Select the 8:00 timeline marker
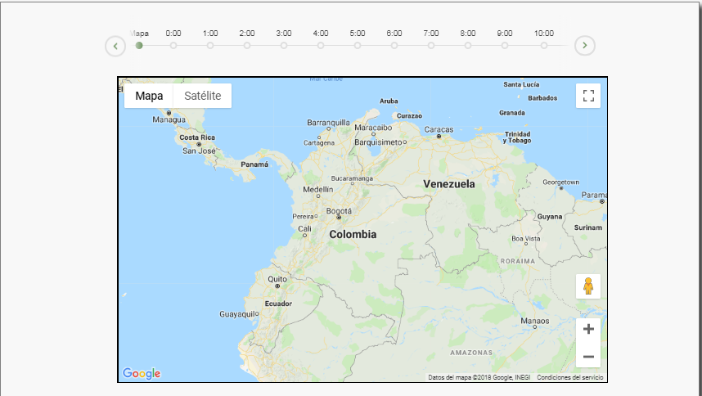 tap(468, 45)
